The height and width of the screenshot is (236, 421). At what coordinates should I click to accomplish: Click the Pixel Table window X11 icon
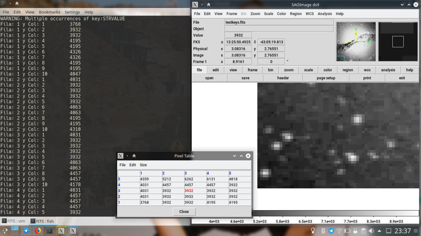[x=120, y=156]
